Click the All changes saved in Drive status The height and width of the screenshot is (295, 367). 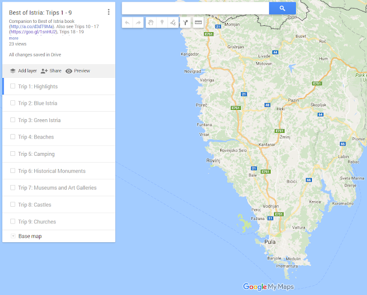click(x=35, y=54)
